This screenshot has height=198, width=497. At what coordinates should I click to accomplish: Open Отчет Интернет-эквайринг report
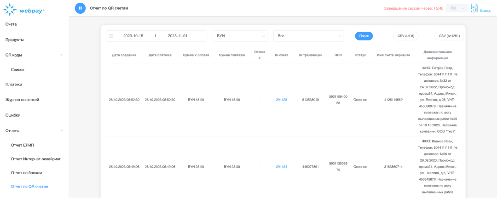coord(36,159)
